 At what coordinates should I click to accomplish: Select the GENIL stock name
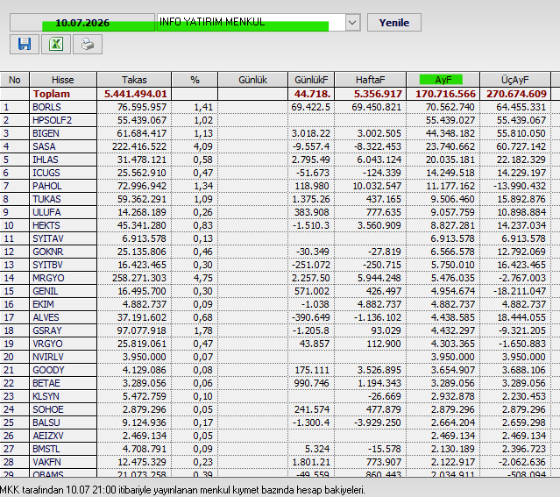[x=46, y=291]
